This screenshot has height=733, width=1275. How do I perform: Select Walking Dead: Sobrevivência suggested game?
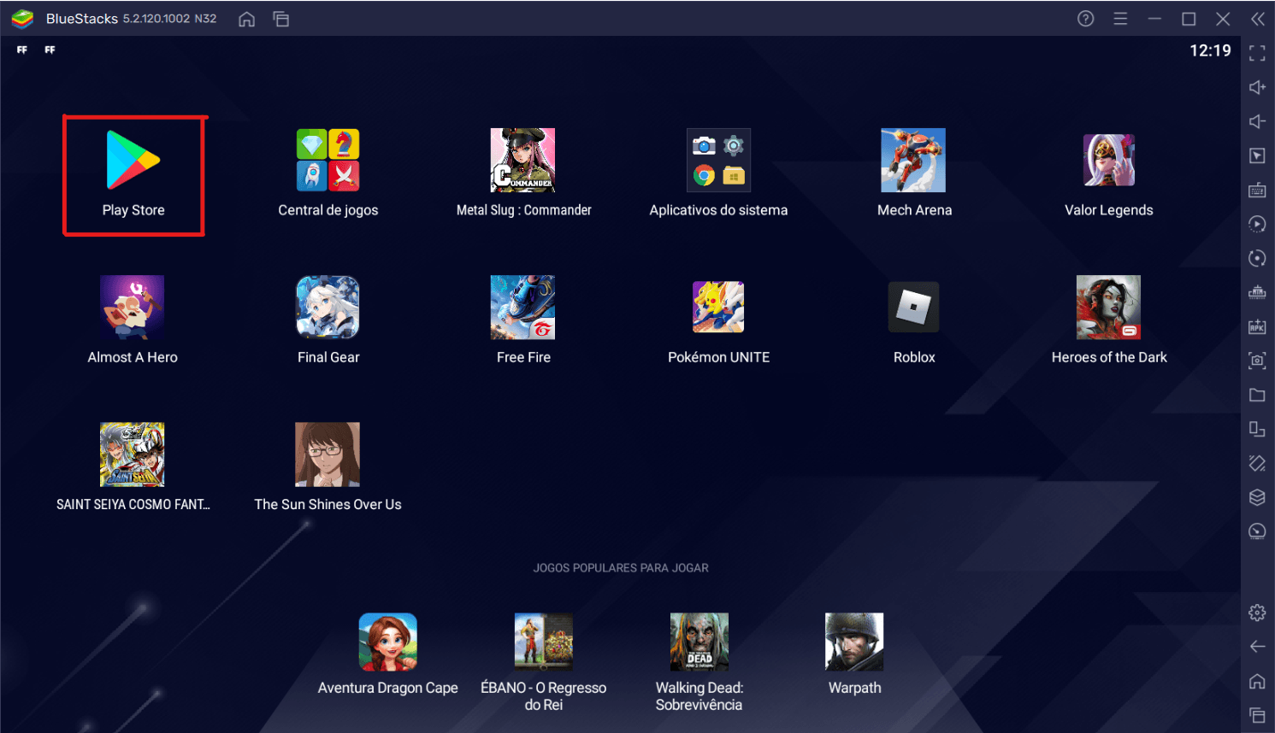tap(699, 642)
